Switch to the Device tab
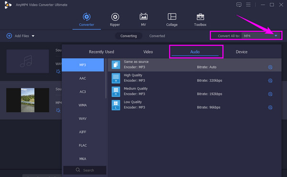 [x=242, y=52]
